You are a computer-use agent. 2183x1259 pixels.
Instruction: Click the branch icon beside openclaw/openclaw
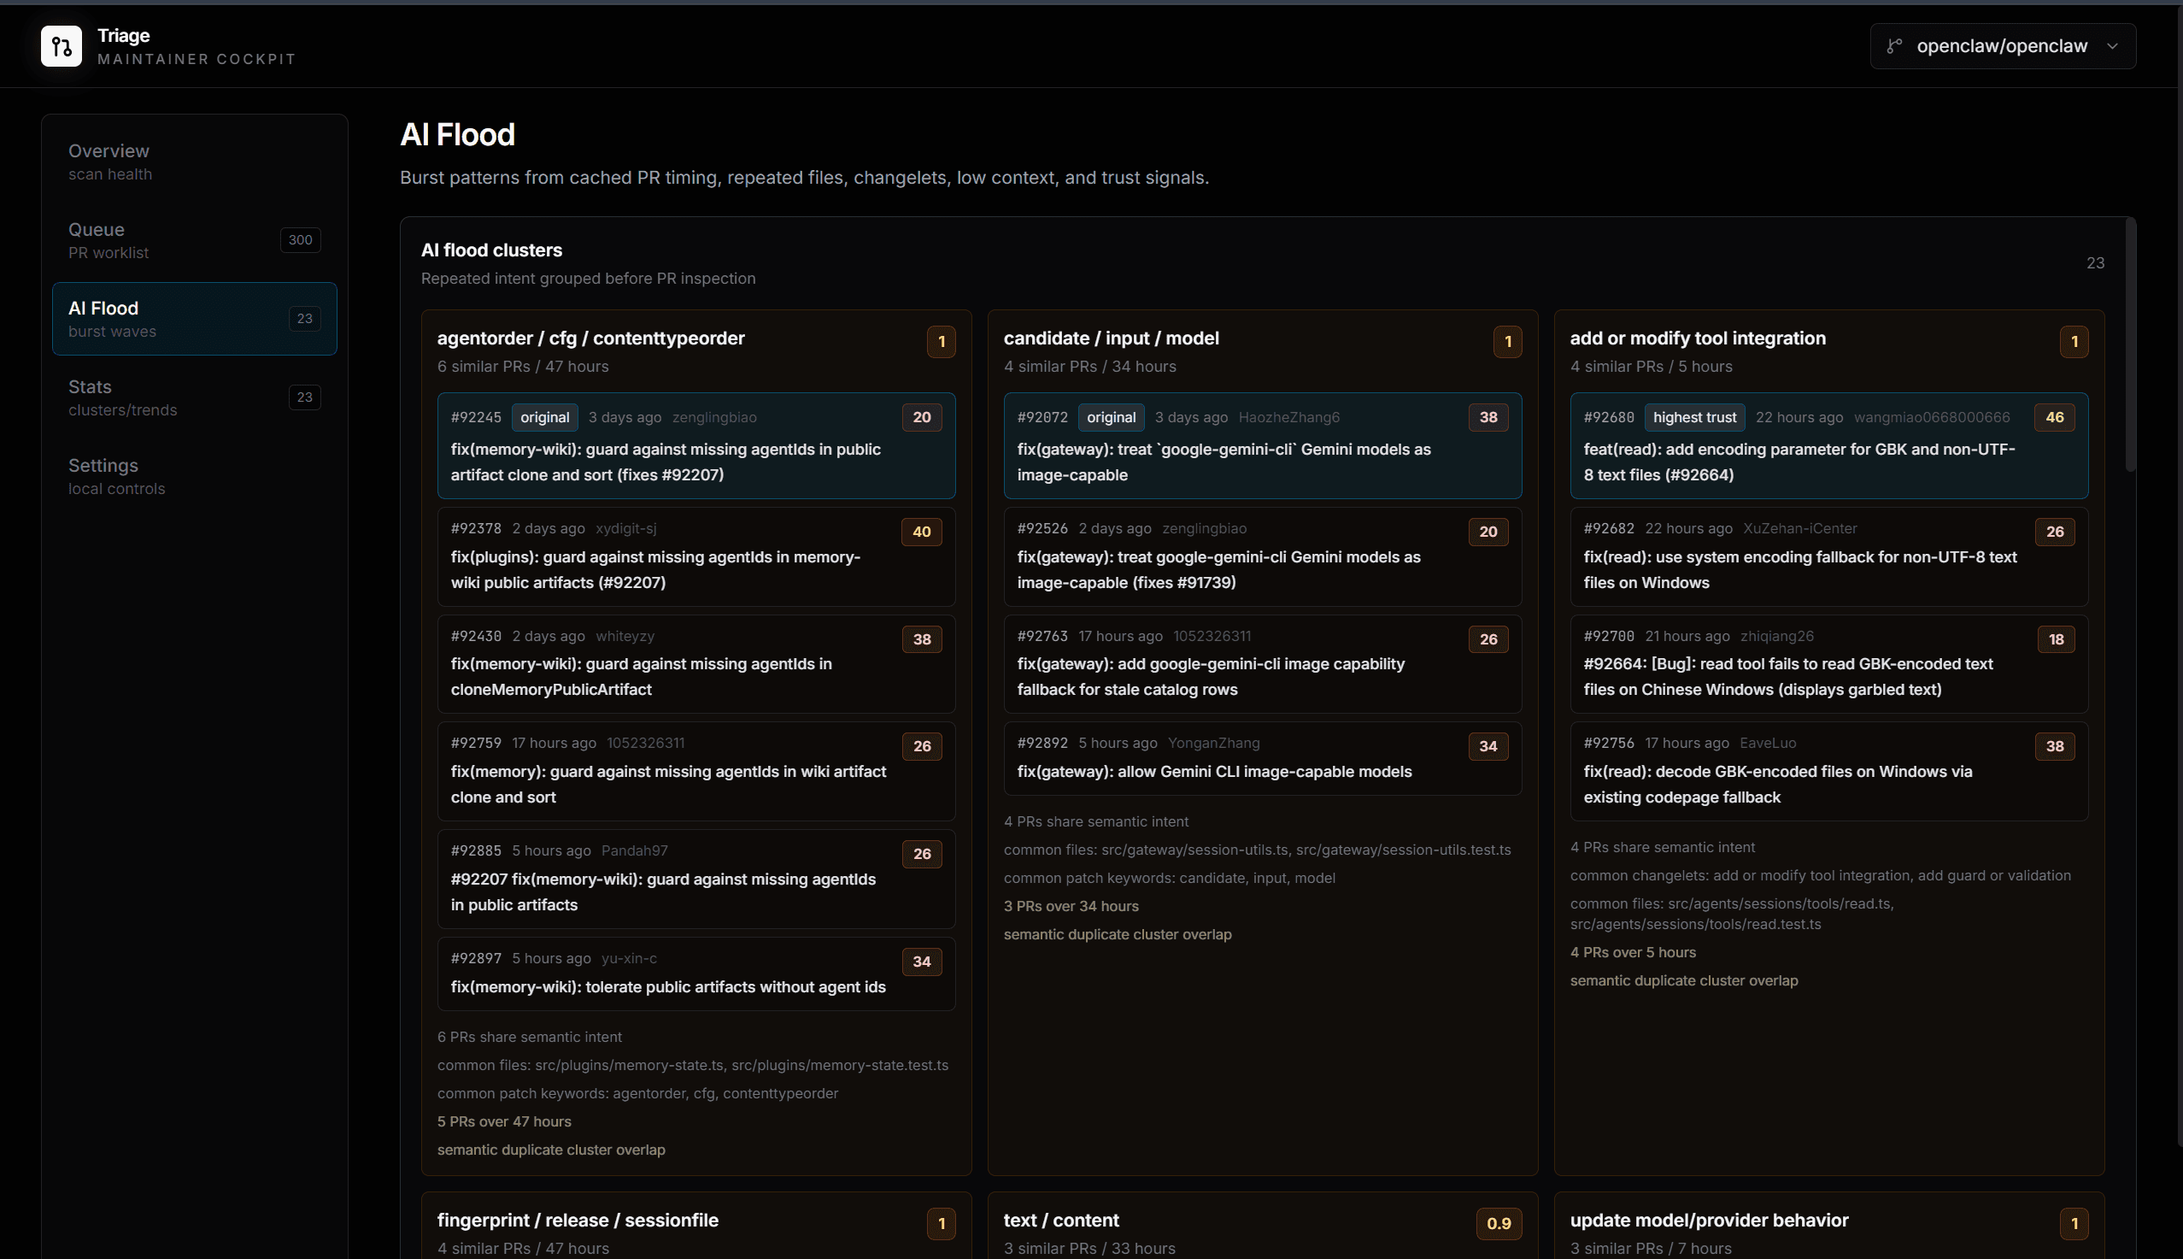pyautogui.click(x=1894, y=46)
